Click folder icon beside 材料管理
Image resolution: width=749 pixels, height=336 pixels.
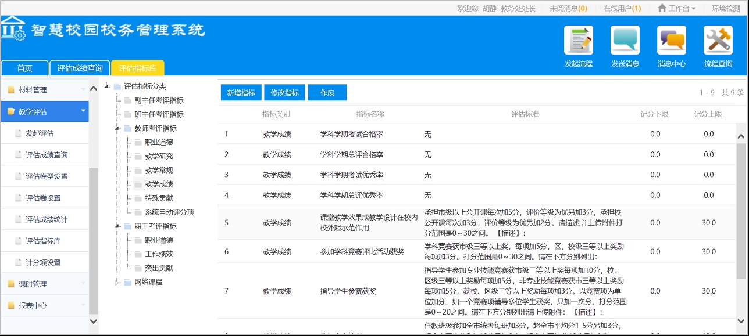10,90
